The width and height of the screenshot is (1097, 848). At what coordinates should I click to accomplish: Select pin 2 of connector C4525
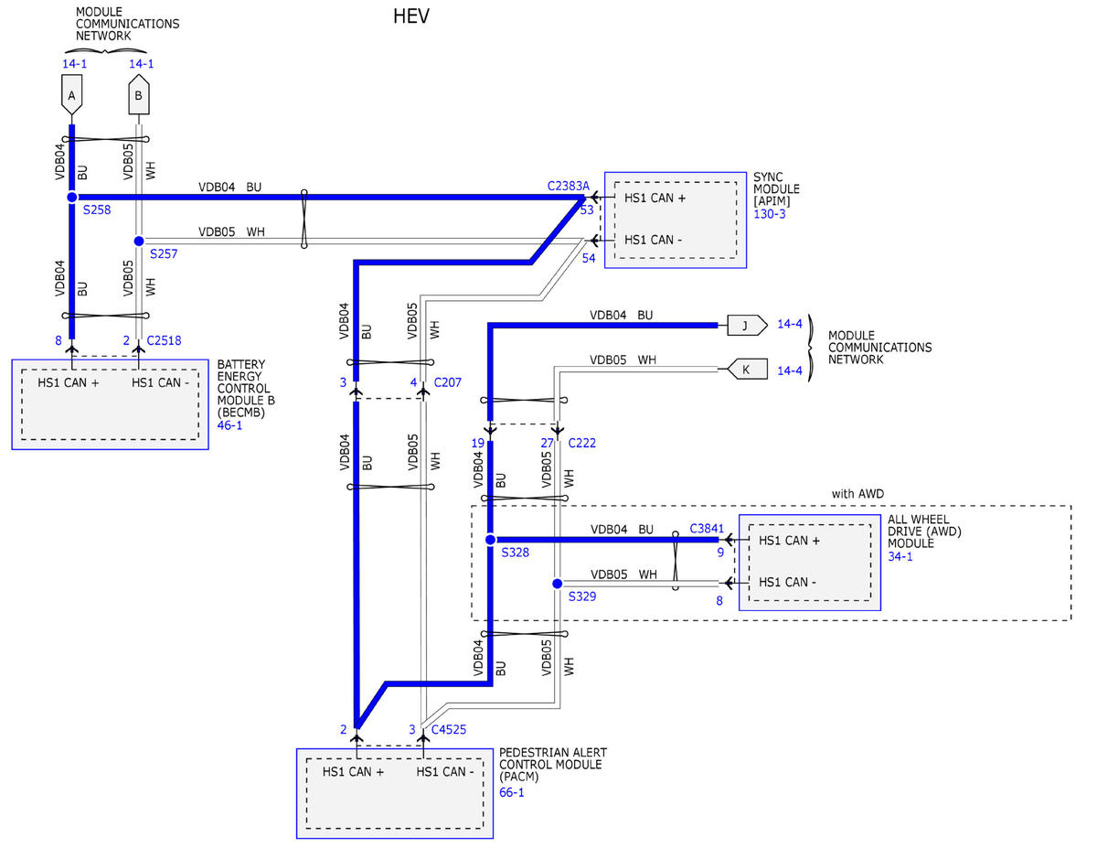(x=344, y=730)
